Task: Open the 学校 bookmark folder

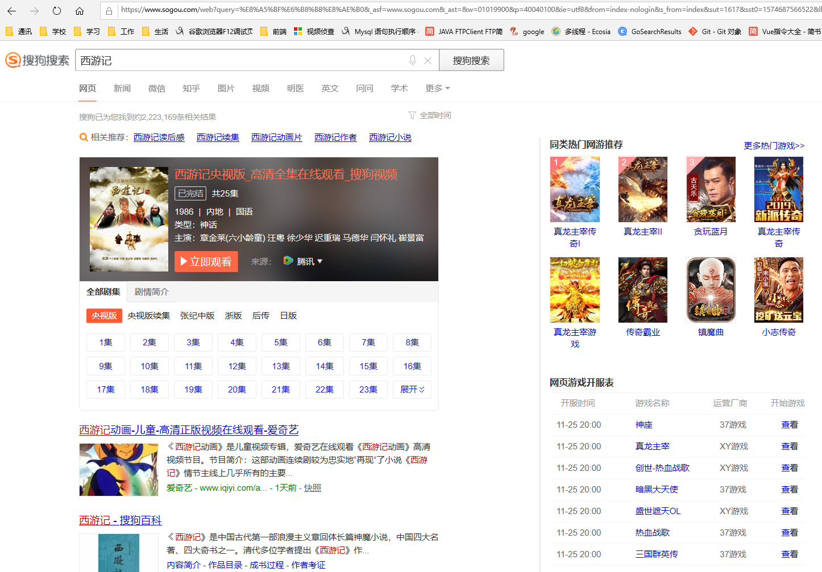Action: click(x=53, y=31)
